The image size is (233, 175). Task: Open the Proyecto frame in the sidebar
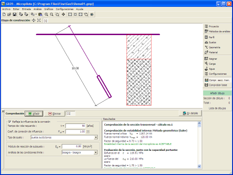pyautogui.click(x=217, y=26)
